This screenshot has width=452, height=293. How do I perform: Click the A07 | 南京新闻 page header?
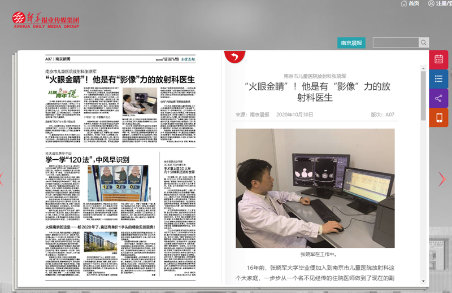click(58, 59)
